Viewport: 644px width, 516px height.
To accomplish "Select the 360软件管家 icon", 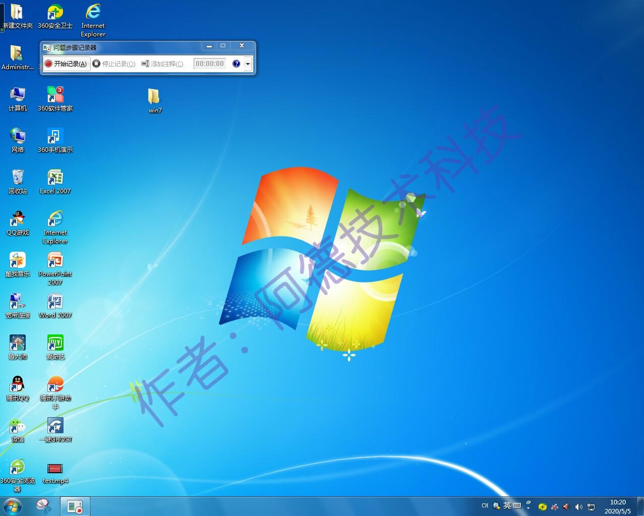I will (55, 99).
